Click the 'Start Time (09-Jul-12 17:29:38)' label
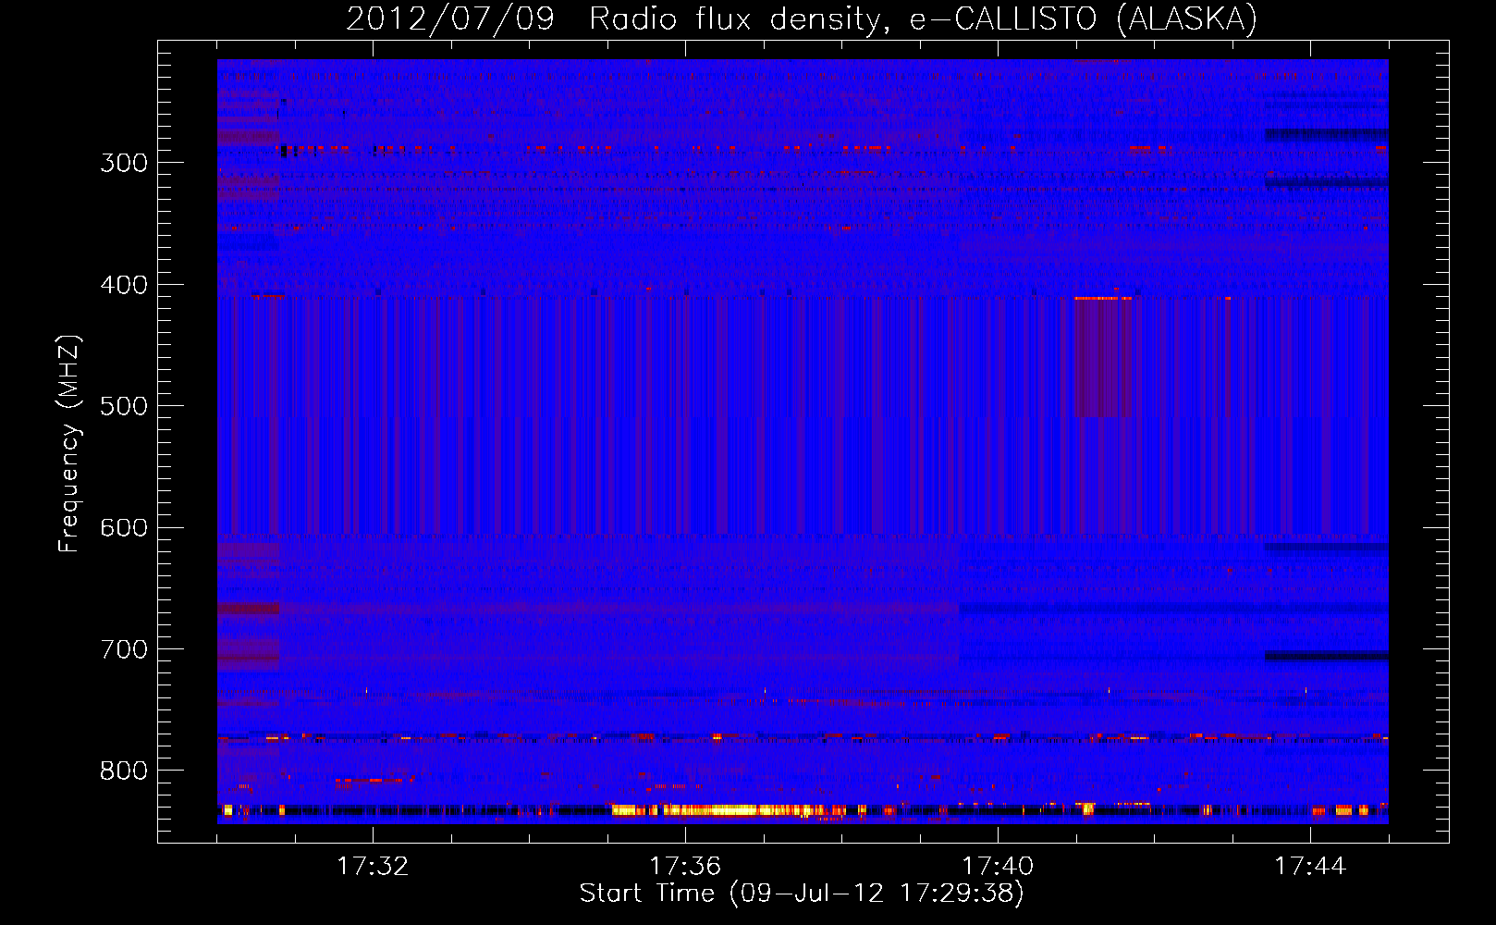The image size is (1496, 925). tap(802, 894)
